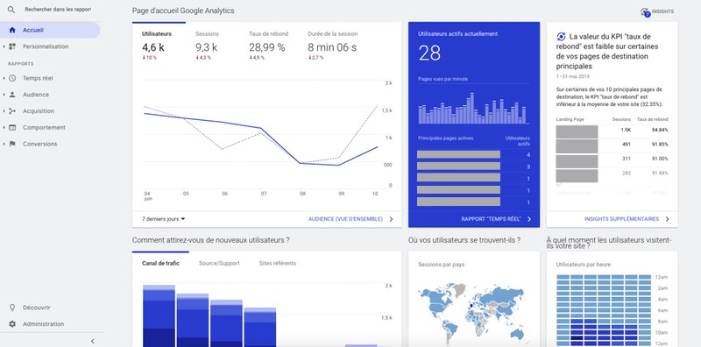Click the 28 active users figure
The width and height of the screenshot is (701, 347).
429,53
